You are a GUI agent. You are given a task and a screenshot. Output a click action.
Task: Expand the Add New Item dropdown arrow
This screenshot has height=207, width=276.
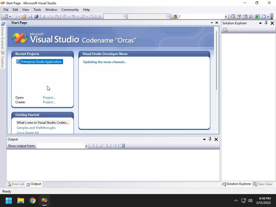[x=19, y=16]
